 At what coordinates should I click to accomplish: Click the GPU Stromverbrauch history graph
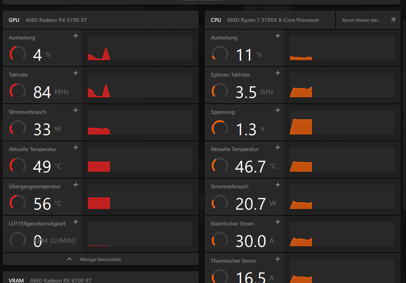[140, 122]
